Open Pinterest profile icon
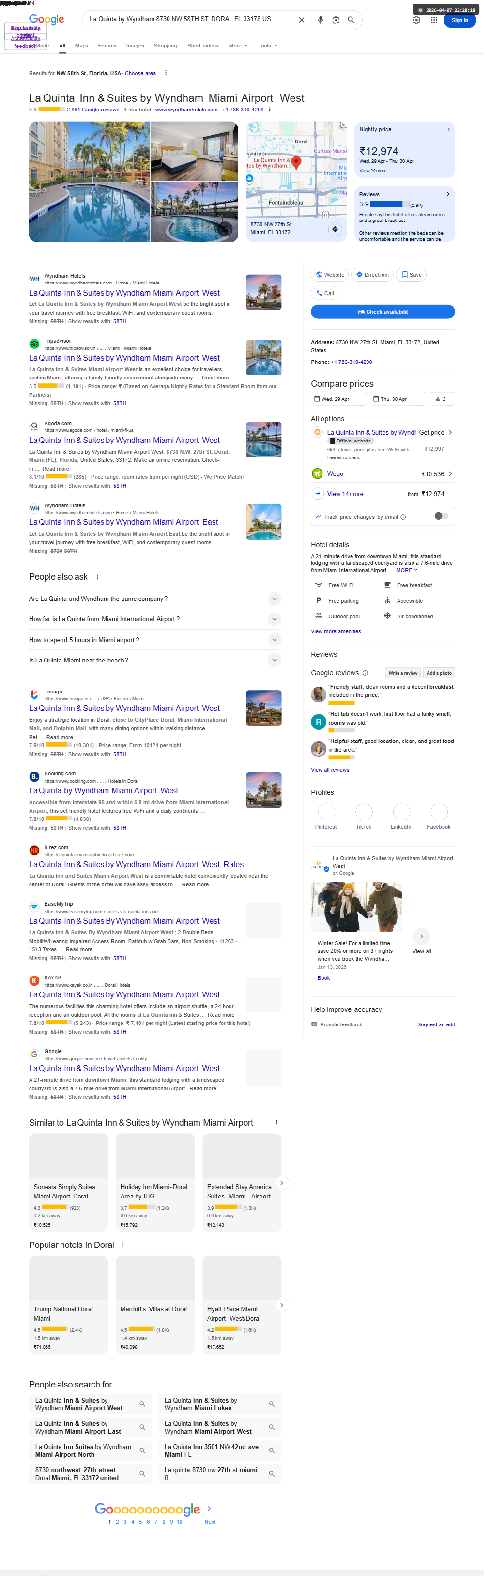This screenshot has height=1576, width=490. (x=326, y=811)
